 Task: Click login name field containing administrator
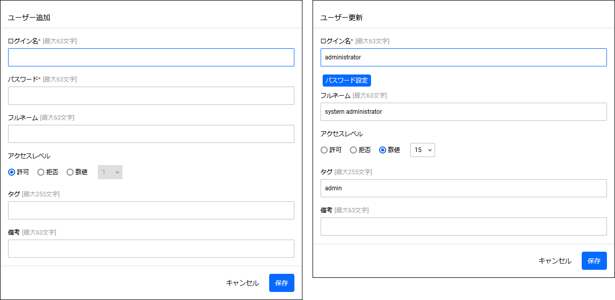tap(464, 57)
